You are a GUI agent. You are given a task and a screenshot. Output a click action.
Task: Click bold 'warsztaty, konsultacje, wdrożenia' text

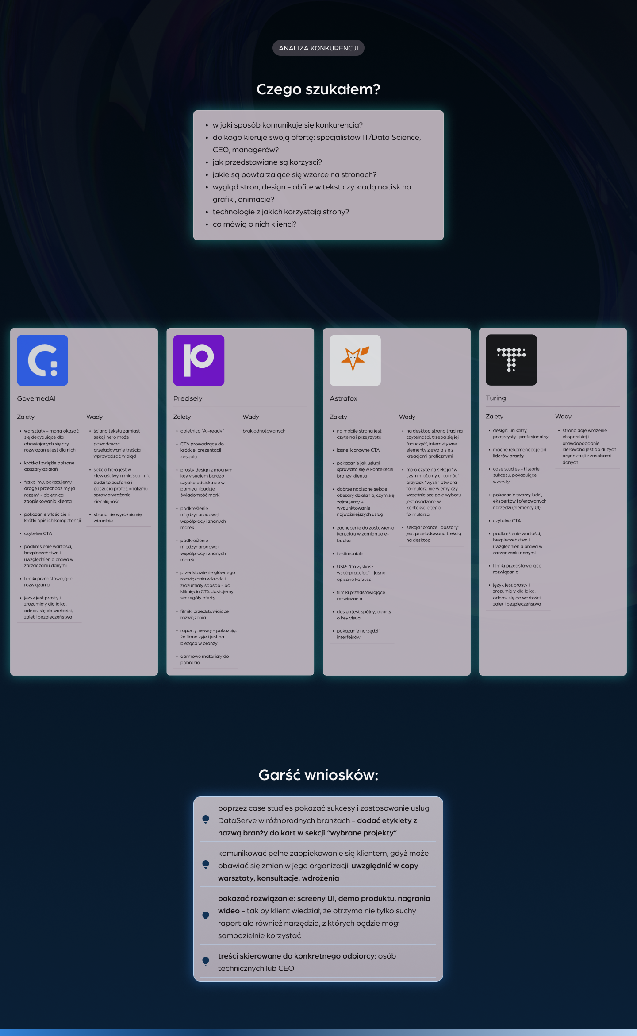(x=279, y=878)
